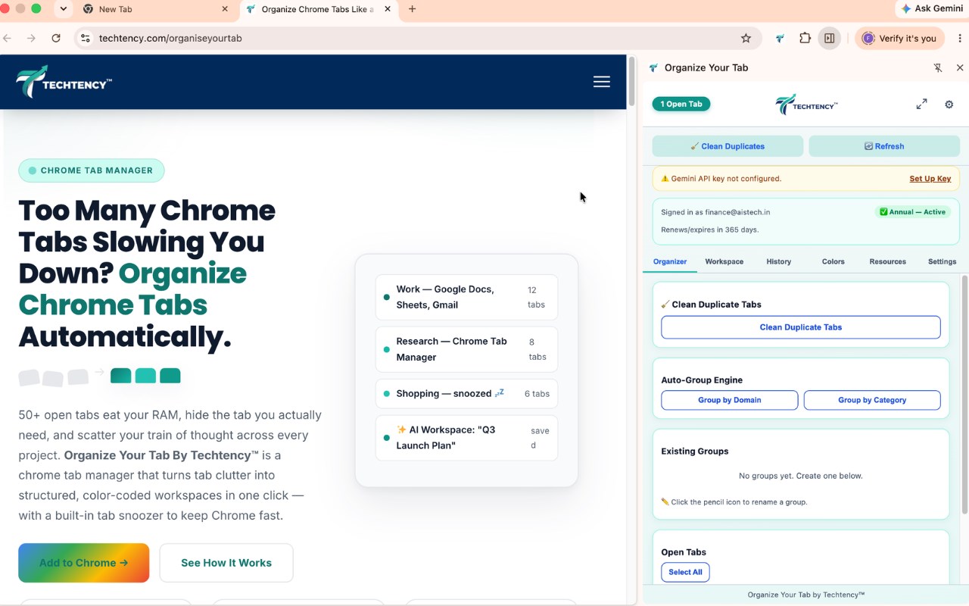Click the "Existing Groups" heading
This screenshot has width=969, height=606.
695,451
